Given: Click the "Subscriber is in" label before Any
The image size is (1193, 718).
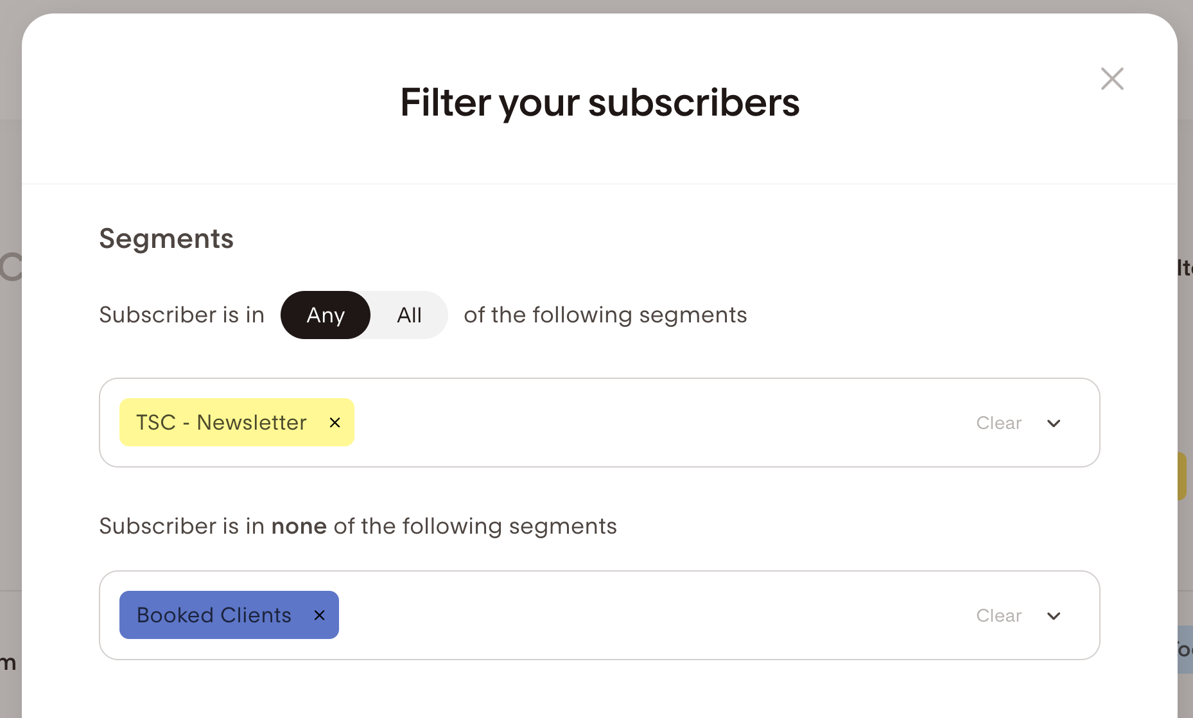Looking at the screenshot, I should [x=182, y=315].
